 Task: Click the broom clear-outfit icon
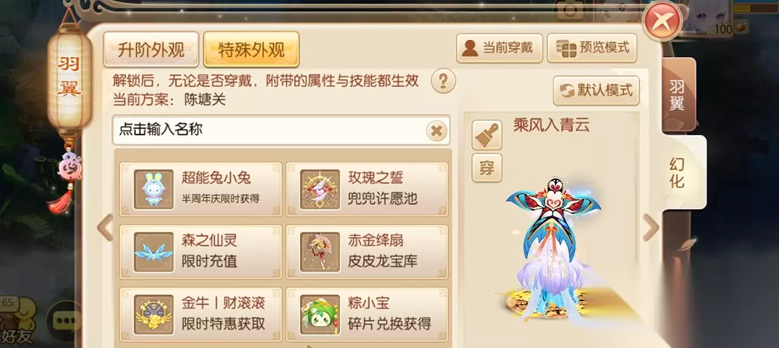coord(486,135)
